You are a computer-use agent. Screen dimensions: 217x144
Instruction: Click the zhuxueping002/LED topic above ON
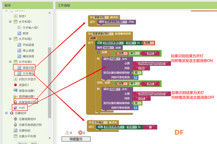tap(152, 63)
